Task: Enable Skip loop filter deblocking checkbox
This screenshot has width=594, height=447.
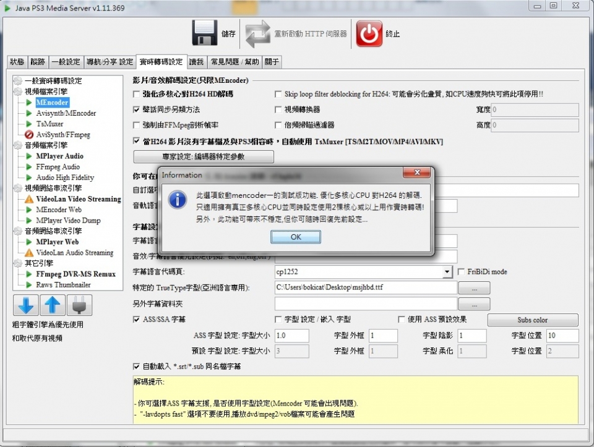Action: pos(278,95)
